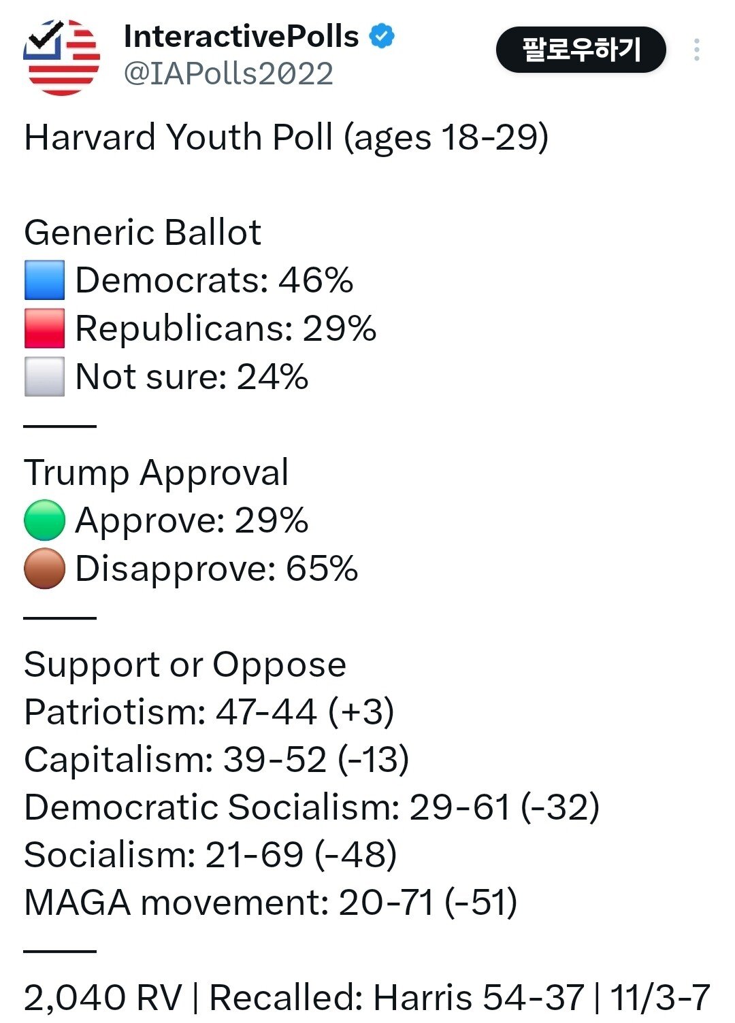The height and width of the screenshot is (1023, 735).
Task: Click the blue verified badge
Action: point(382,36)
